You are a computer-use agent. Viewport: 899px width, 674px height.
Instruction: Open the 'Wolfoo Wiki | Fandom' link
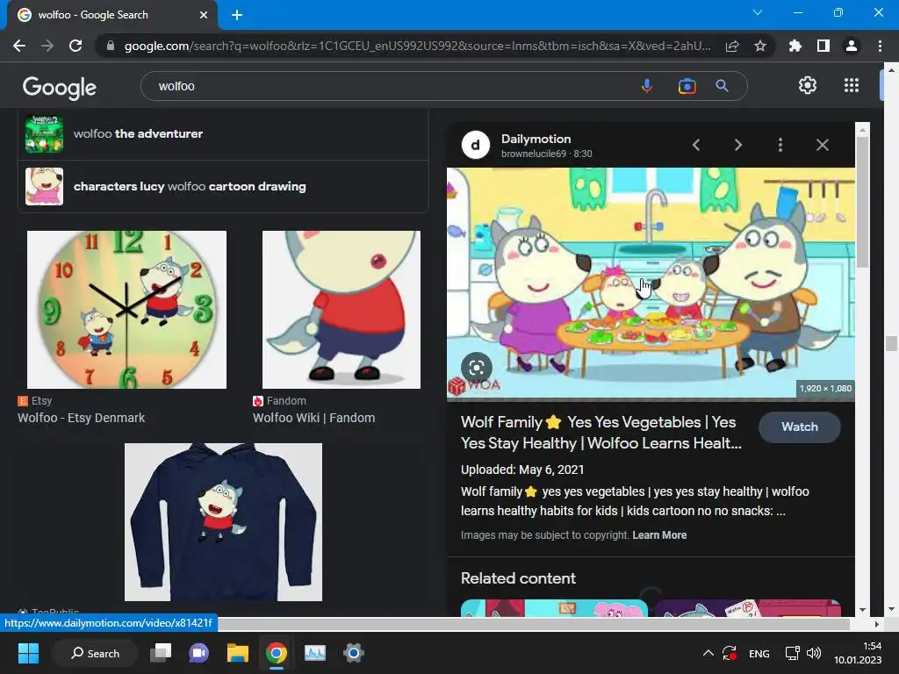313,418
